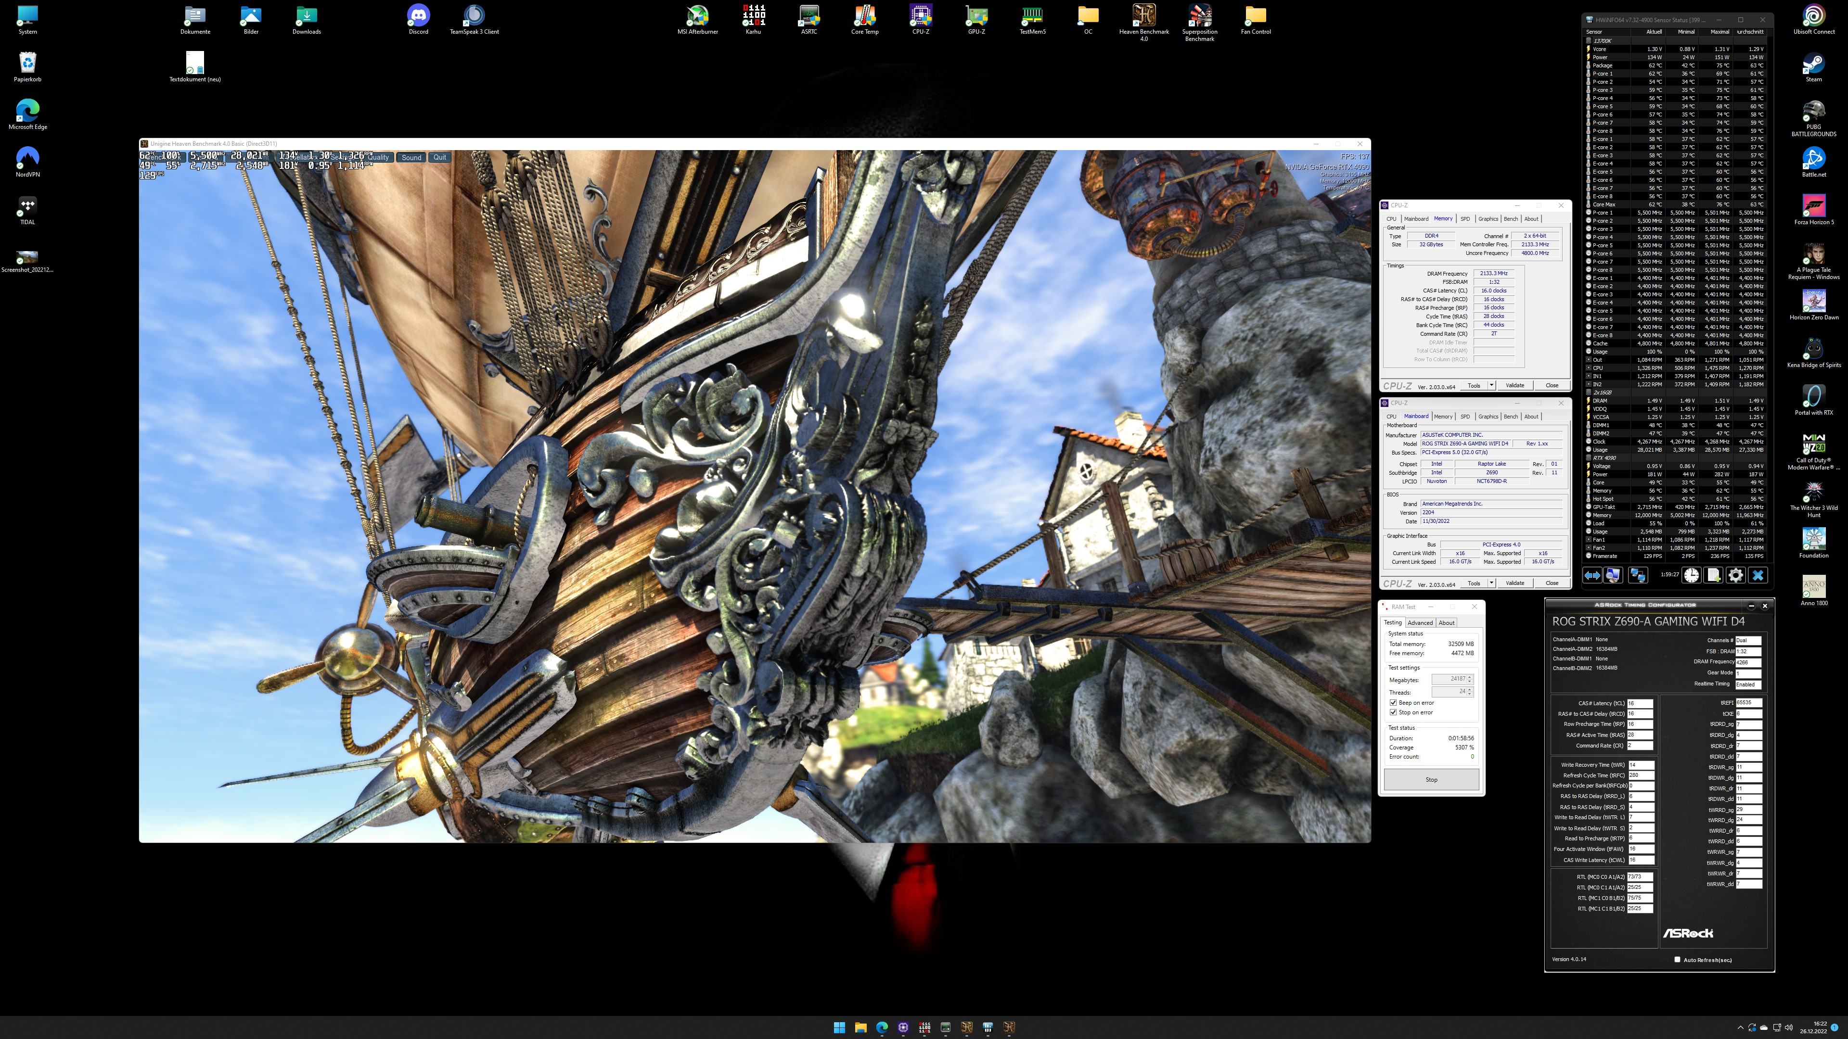Screen dimensions: 1848x1039
Task: Open Forza Horizon 5 shortcut
Action: pyautogui.click(x=1813, y=210)
